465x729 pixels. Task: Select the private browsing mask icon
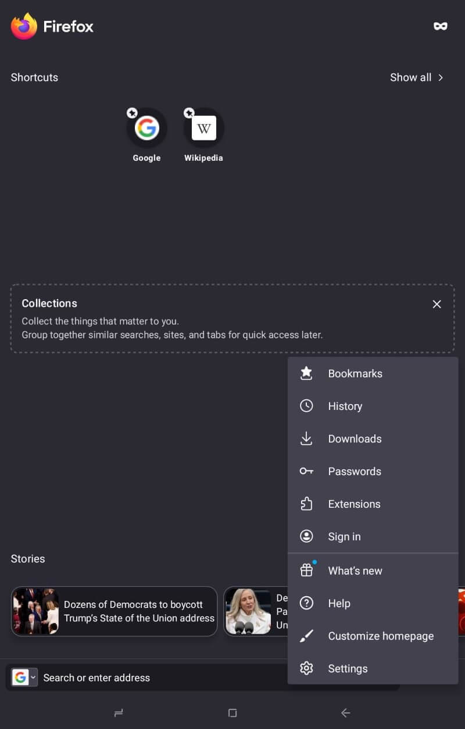click(x=440, y=26)
